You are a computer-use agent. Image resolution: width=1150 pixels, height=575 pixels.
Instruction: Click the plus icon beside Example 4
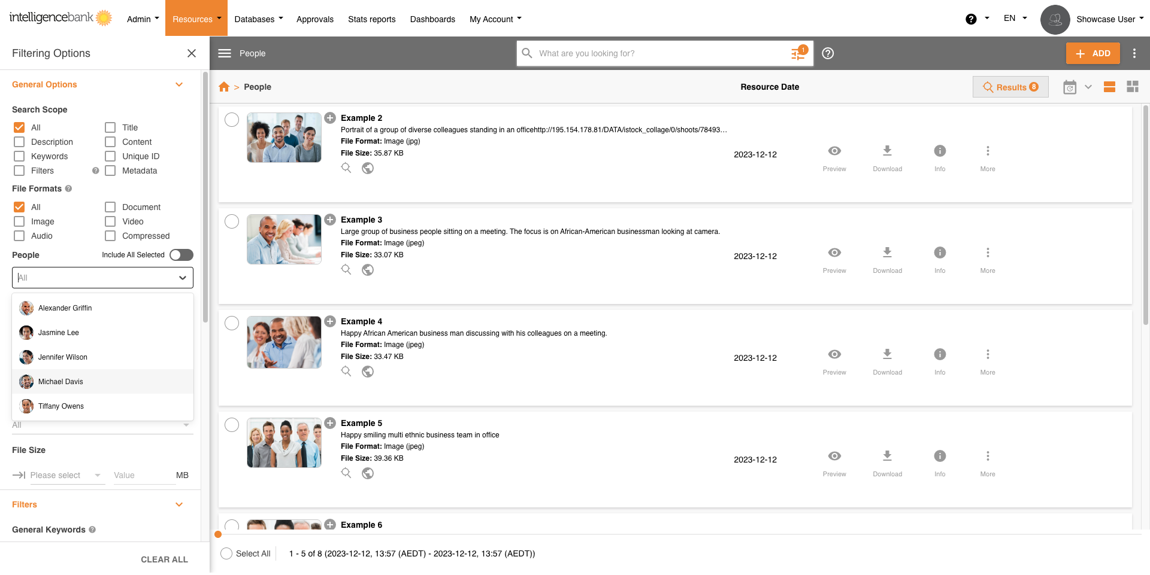pos(330,321)
